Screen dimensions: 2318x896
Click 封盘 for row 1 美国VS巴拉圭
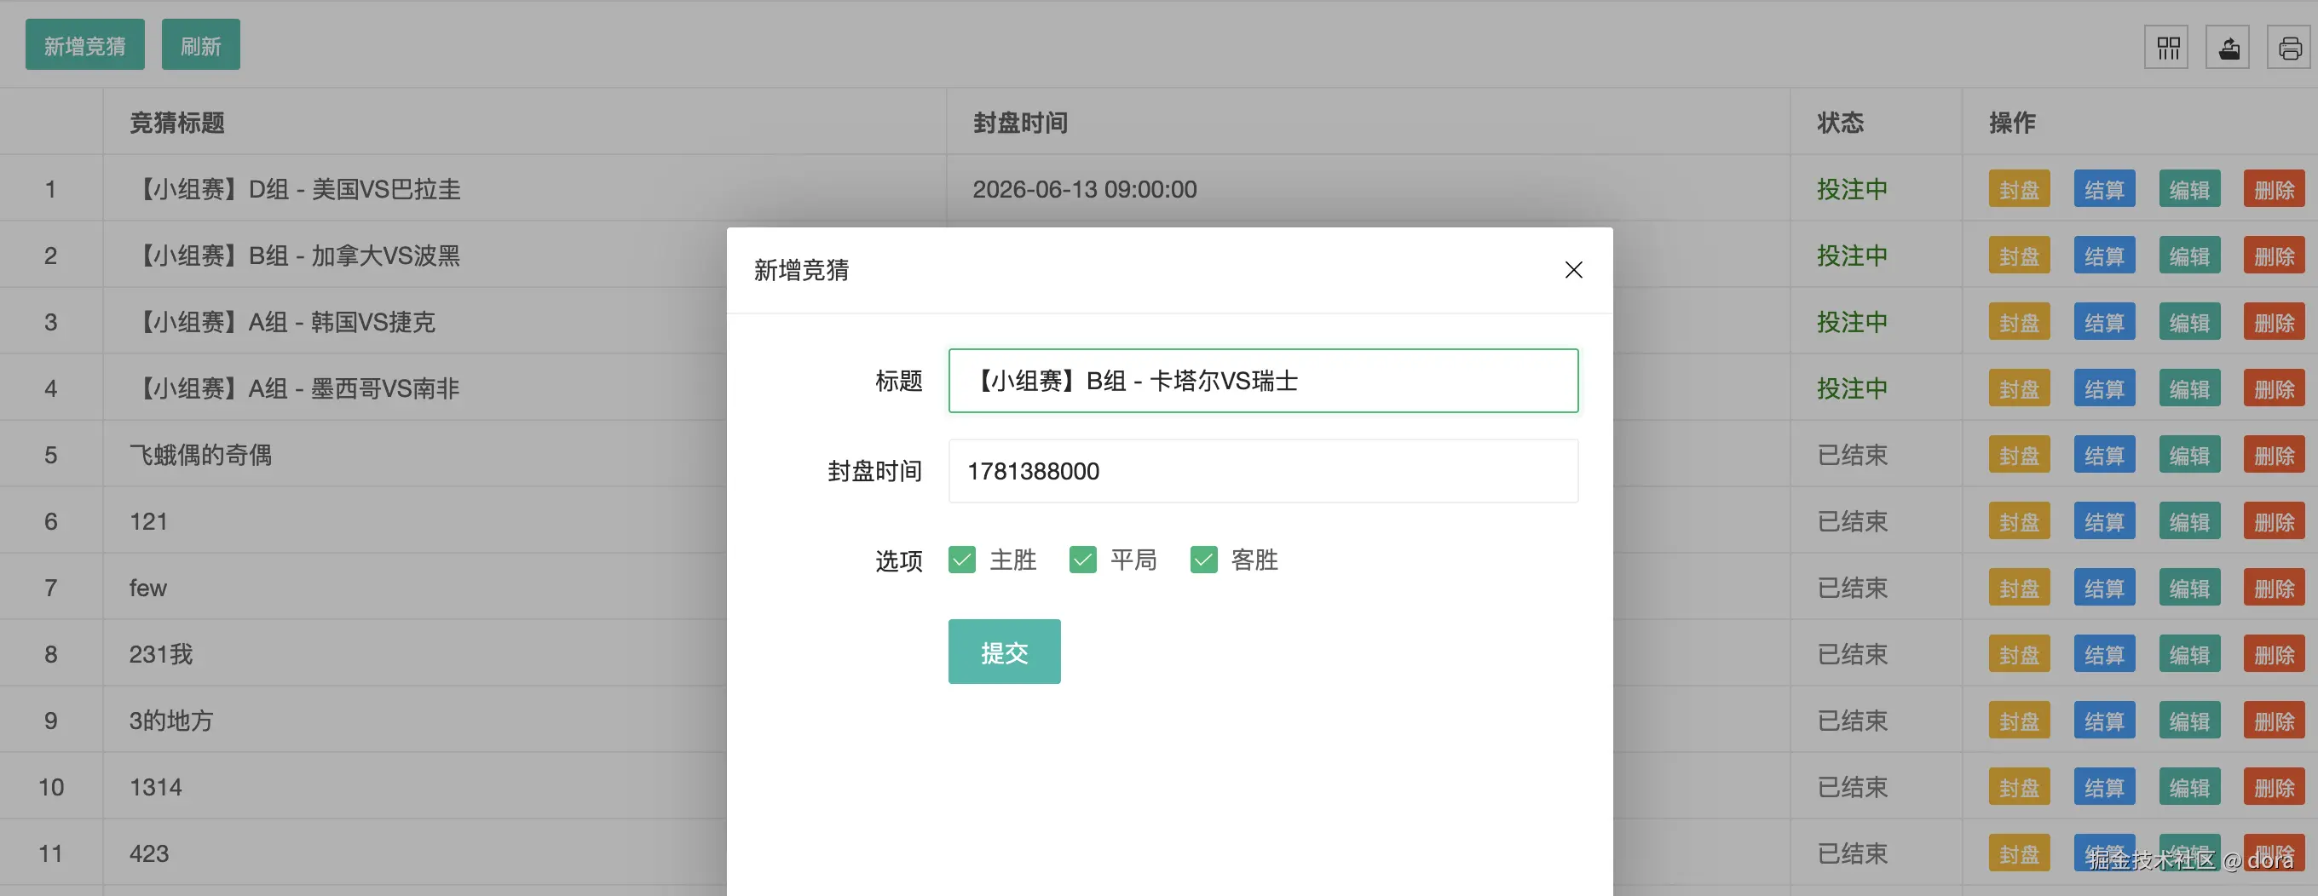click(2019, 189)
